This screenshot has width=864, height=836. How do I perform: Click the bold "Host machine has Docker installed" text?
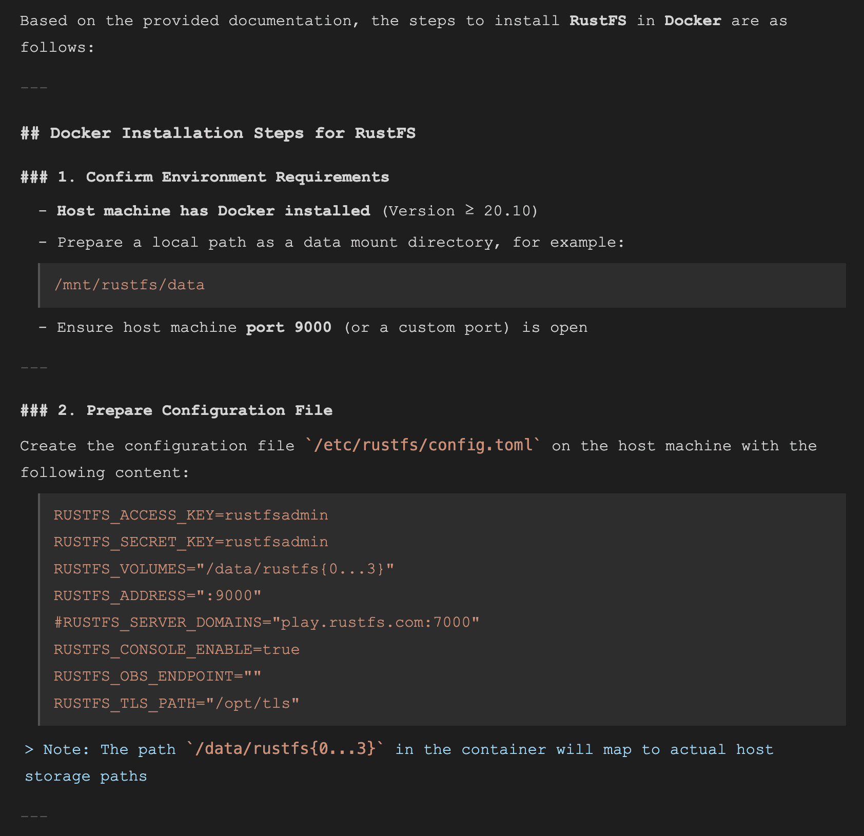coord(213,211)
